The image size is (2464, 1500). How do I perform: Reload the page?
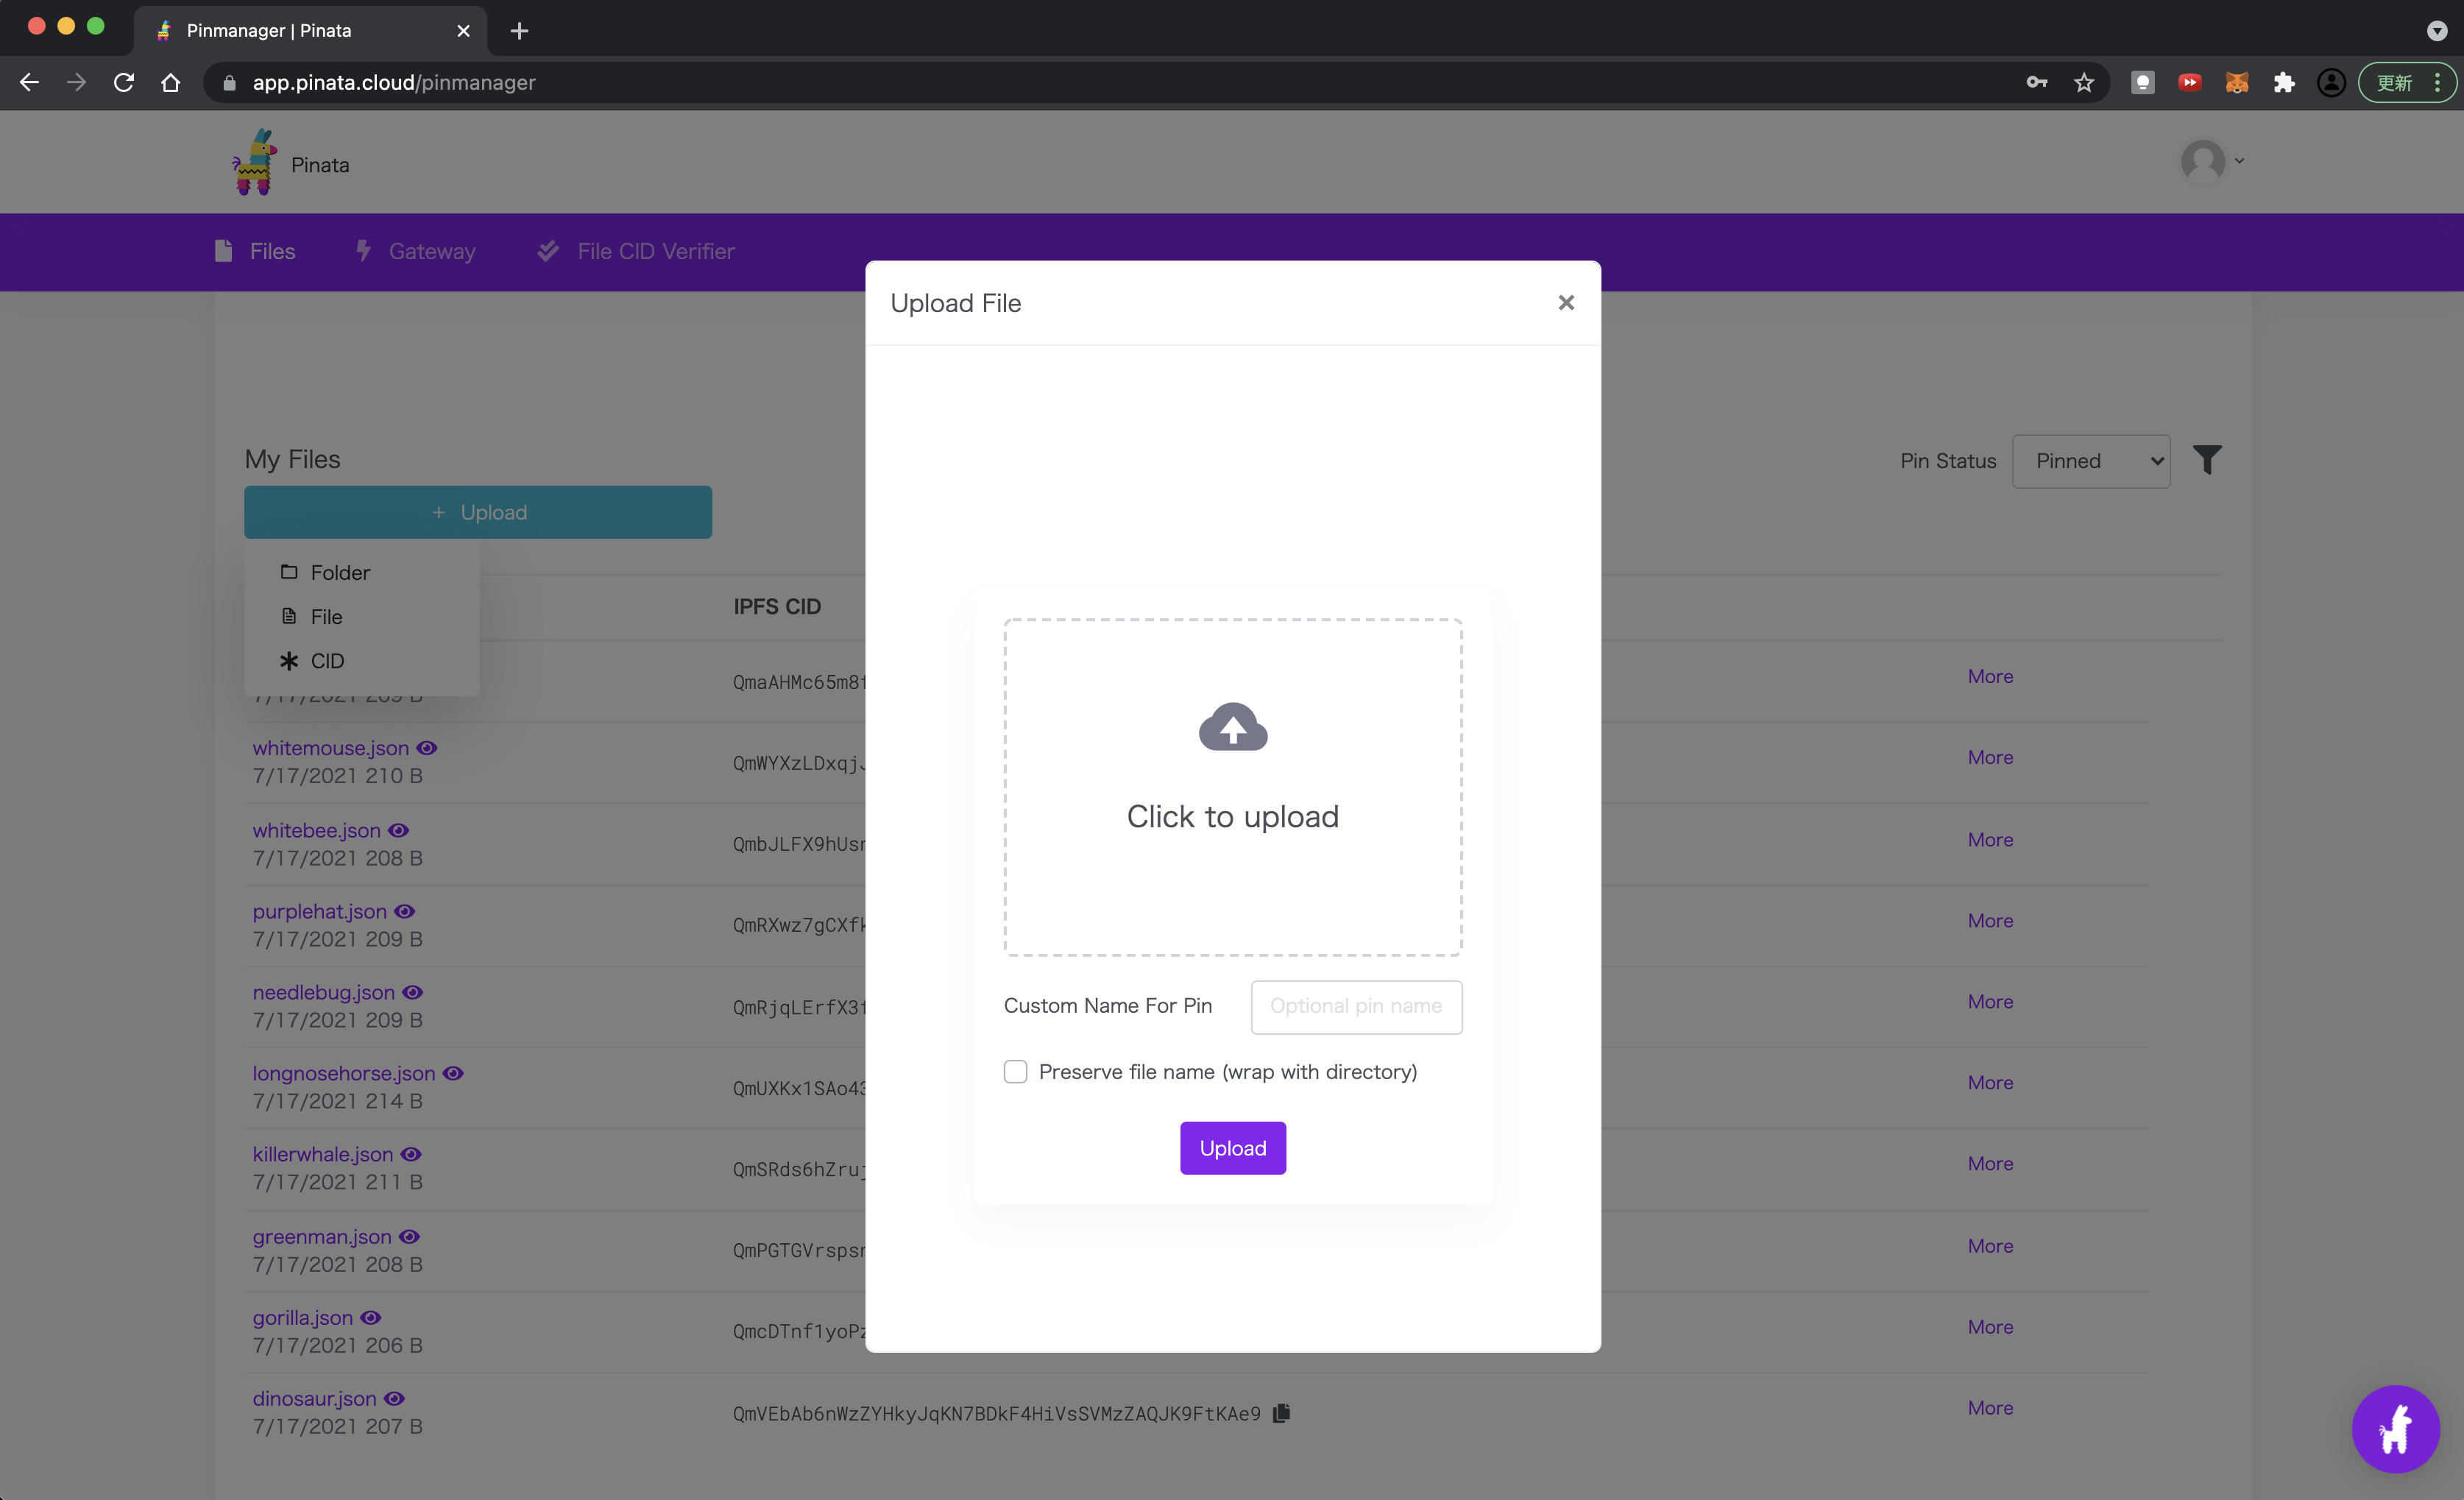[x=124, y=82]
